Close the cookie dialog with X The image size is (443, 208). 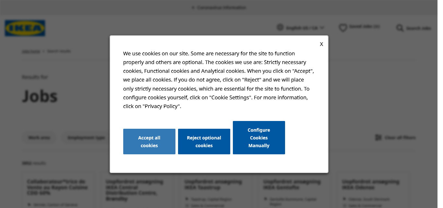coord(321,44)
